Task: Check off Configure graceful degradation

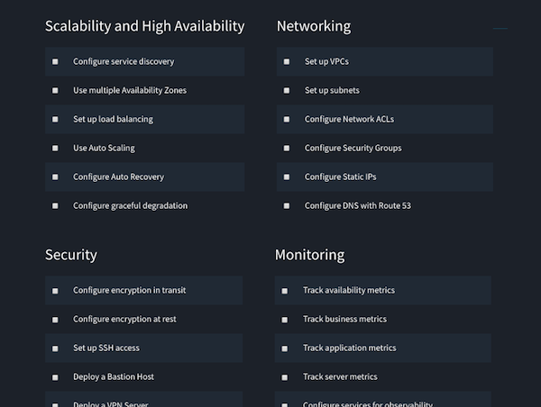Action: [55, 206]
